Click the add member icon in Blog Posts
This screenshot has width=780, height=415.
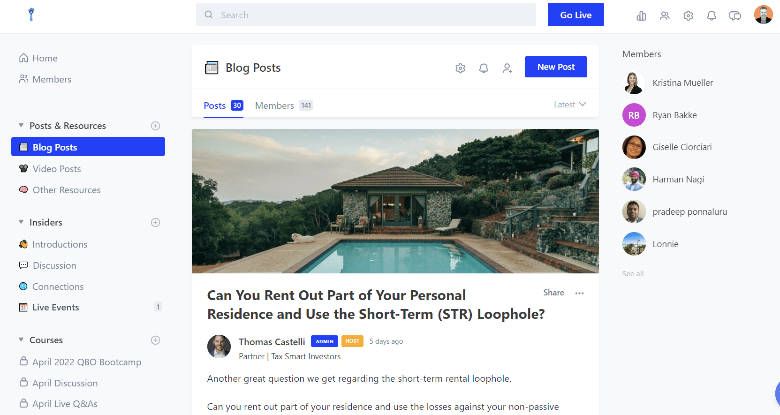[x=507, y=68]
